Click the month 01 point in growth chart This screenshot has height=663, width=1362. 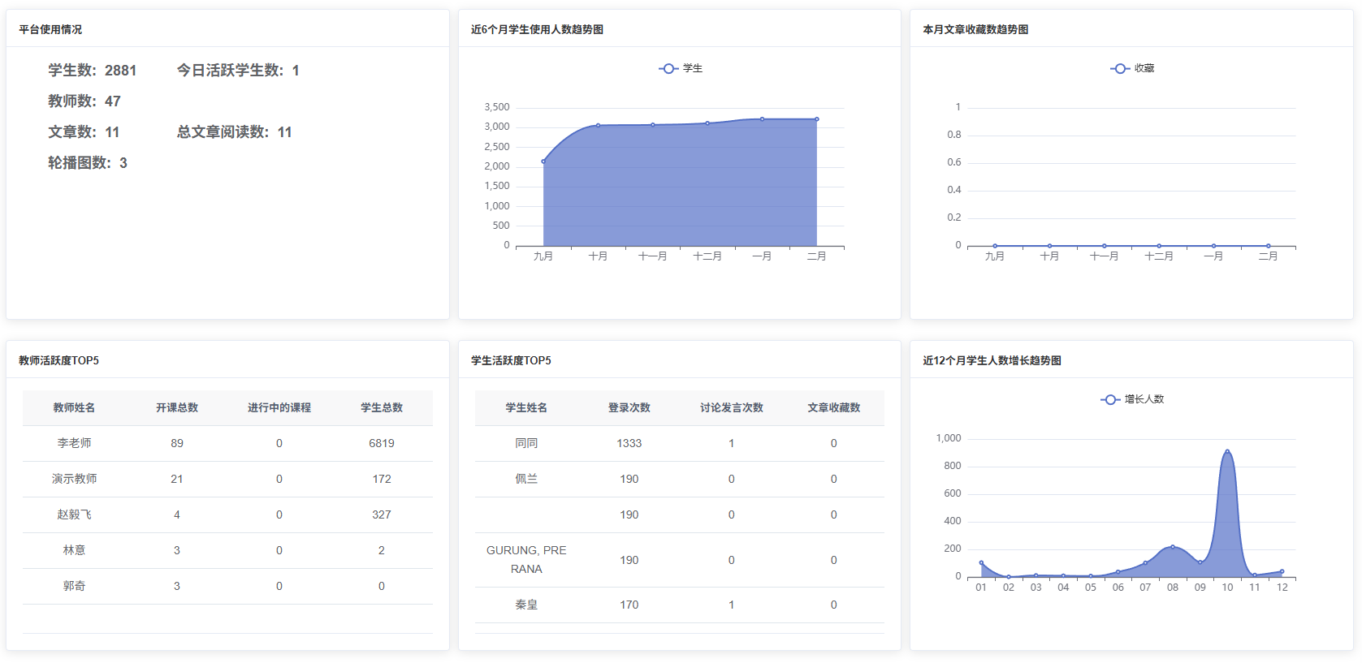point(981,562)
